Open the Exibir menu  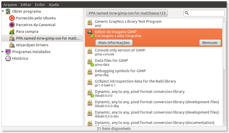tap(40, 5)
